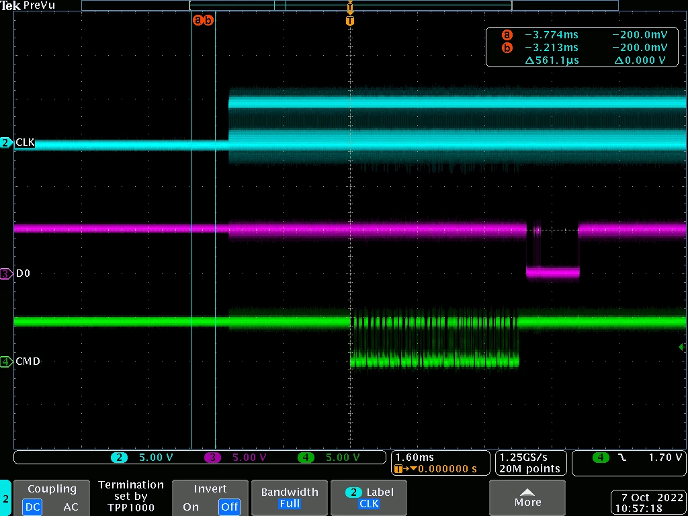Click the CMD waveform label
This screenshot has height=516, width=688.
tap(28, 361)
